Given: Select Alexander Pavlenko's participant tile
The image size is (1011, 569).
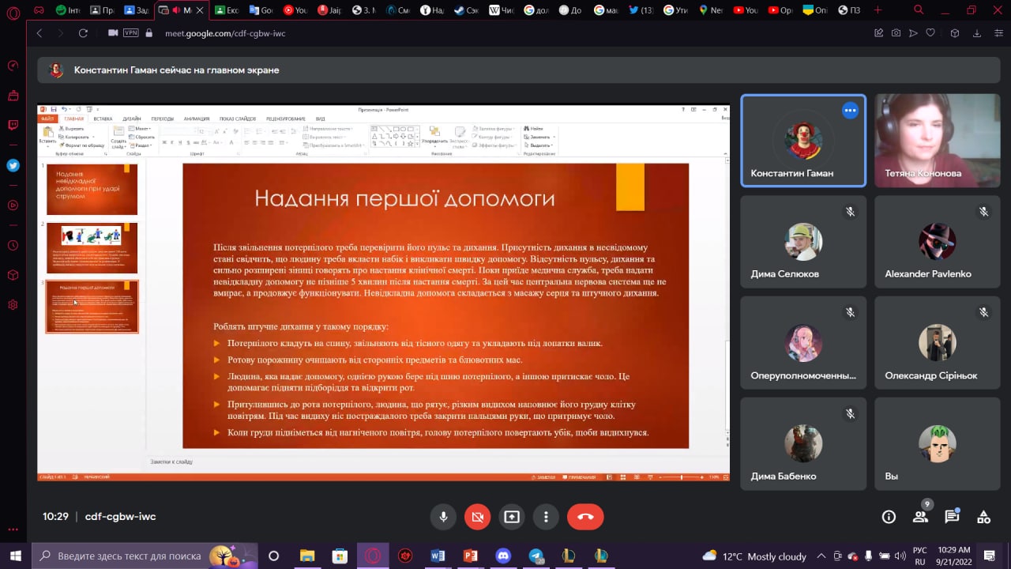Looking at the screenshot, I should coord(937,242).
